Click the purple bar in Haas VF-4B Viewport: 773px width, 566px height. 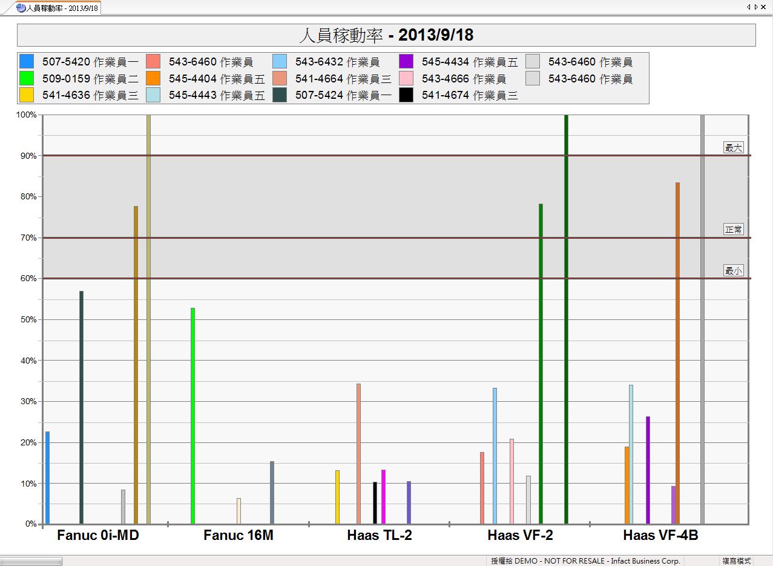coord(648,470)
